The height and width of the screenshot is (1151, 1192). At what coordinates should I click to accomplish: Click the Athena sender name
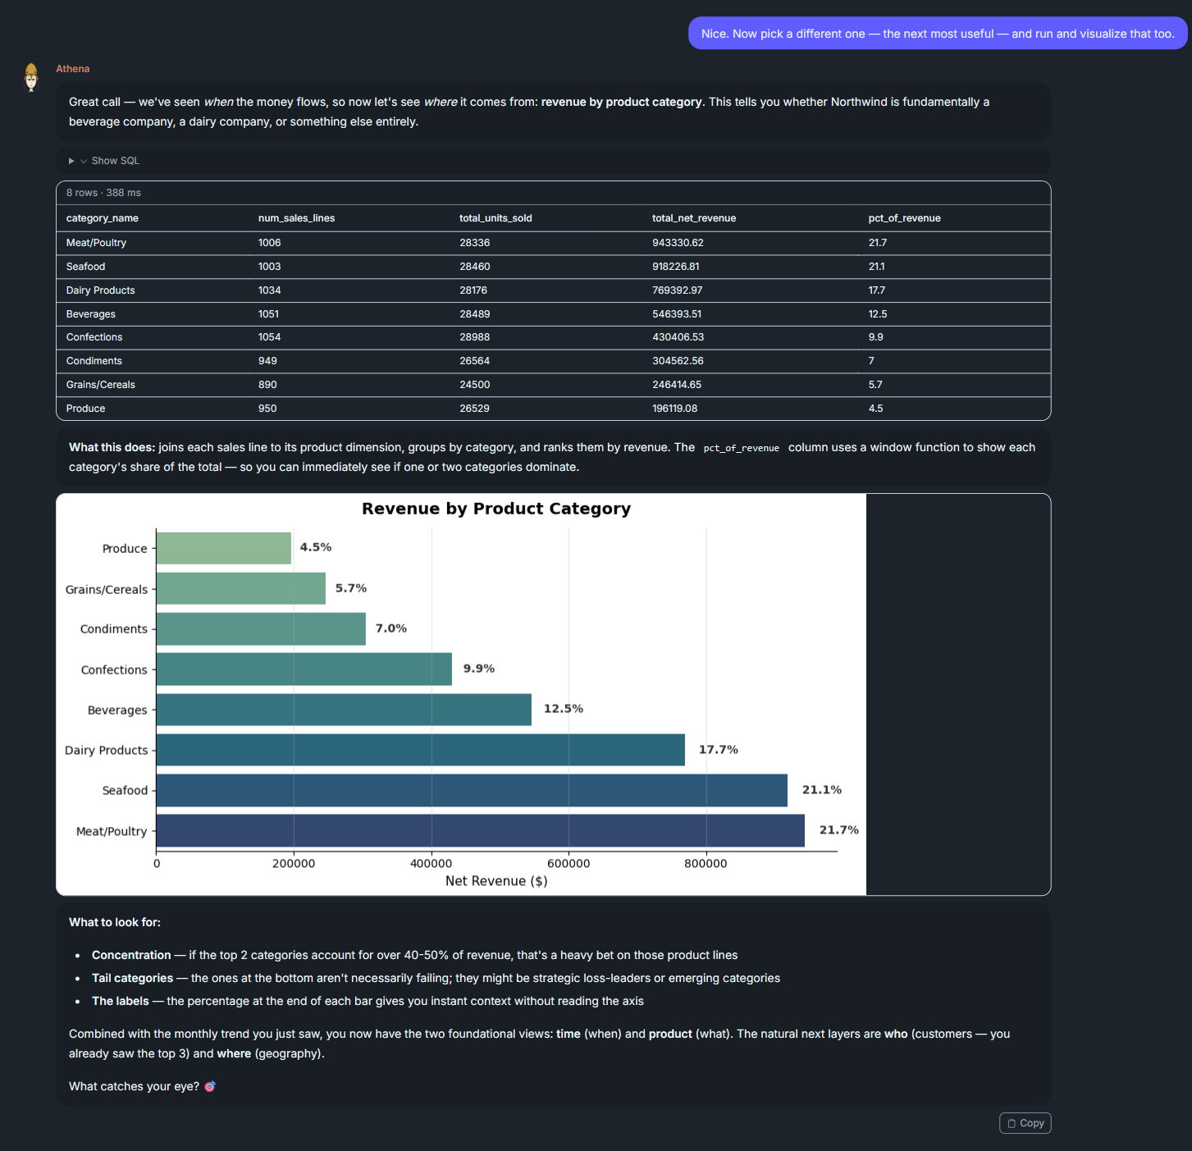coord(73,69)
